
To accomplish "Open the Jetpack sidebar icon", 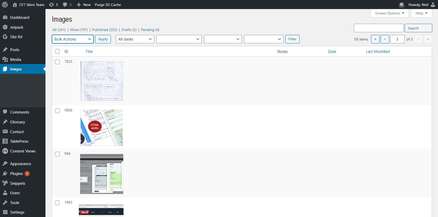I will coord(5,27).
